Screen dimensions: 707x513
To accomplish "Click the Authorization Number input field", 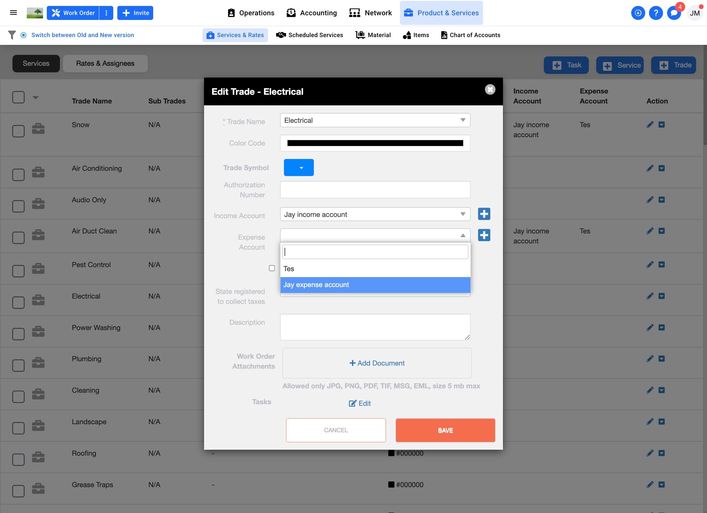I will point(375,189).
